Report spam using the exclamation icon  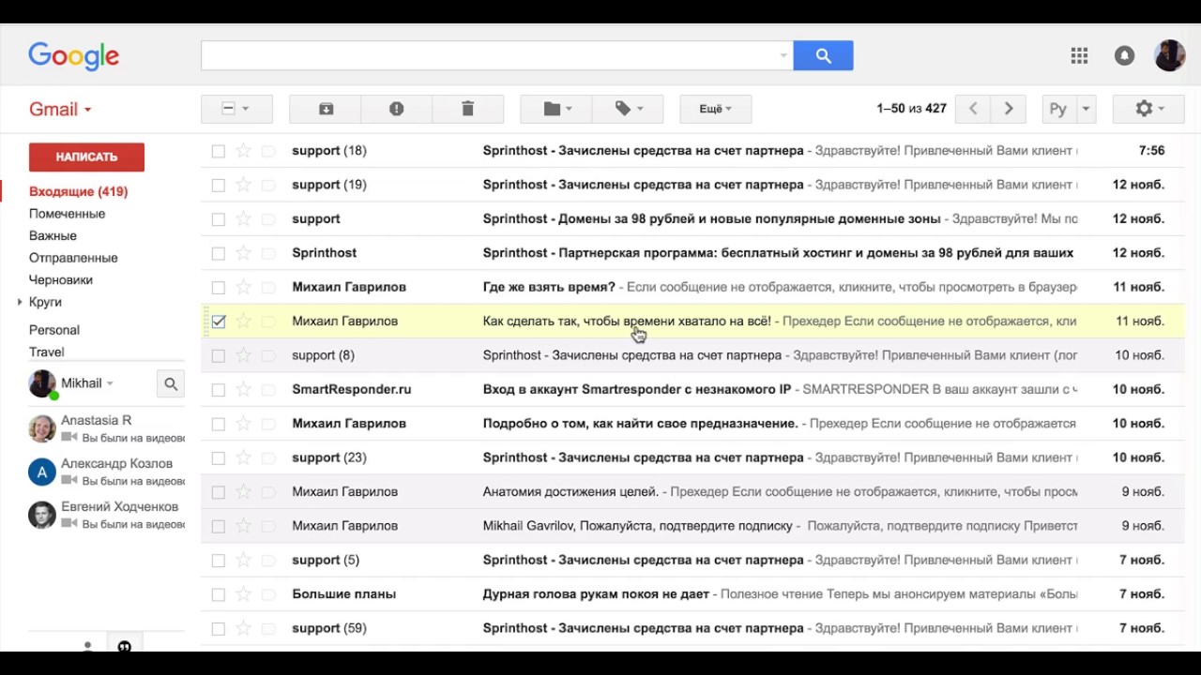(397, 109)
